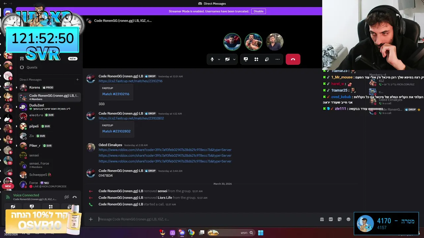Open sticker picker
424x238 pixels.
[x=340, y=219]
